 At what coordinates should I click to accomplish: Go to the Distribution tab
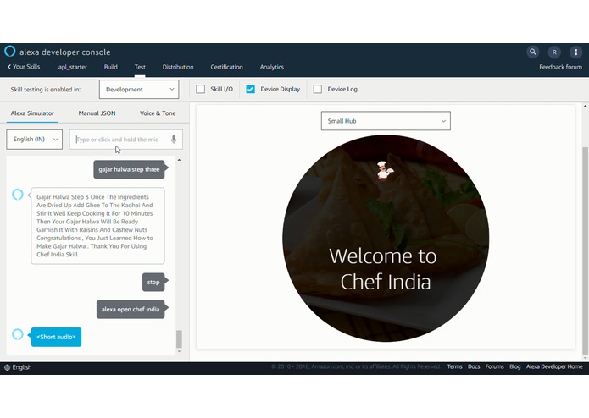tap(178, 67)
